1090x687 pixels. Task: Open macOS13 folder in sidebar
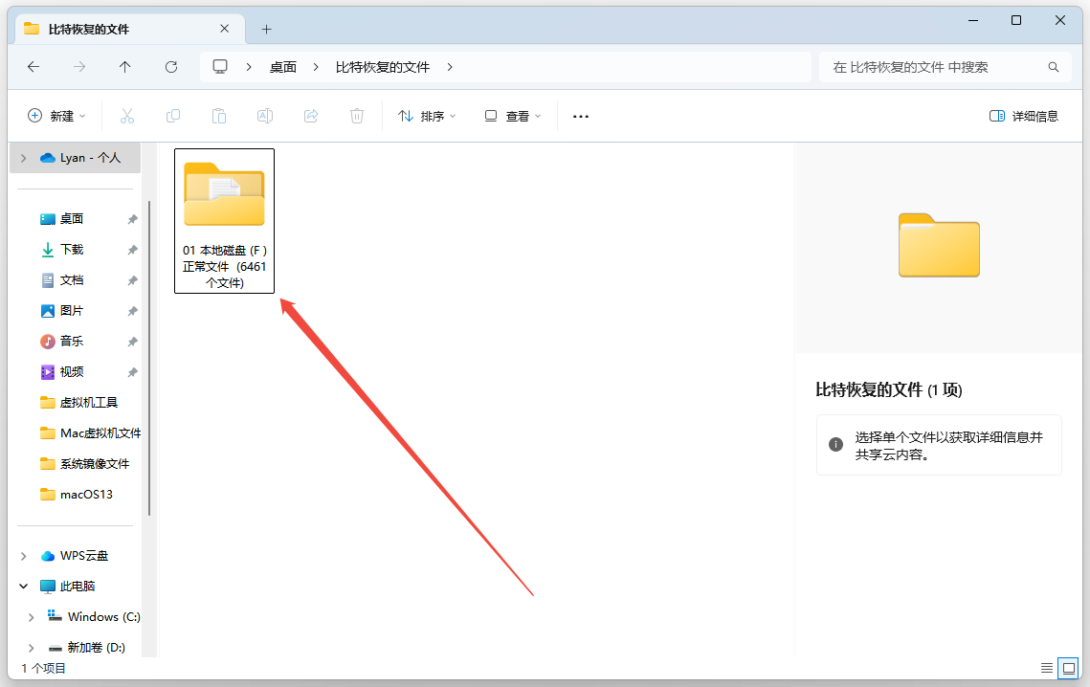pyautogui.click(x=77, y=495)
